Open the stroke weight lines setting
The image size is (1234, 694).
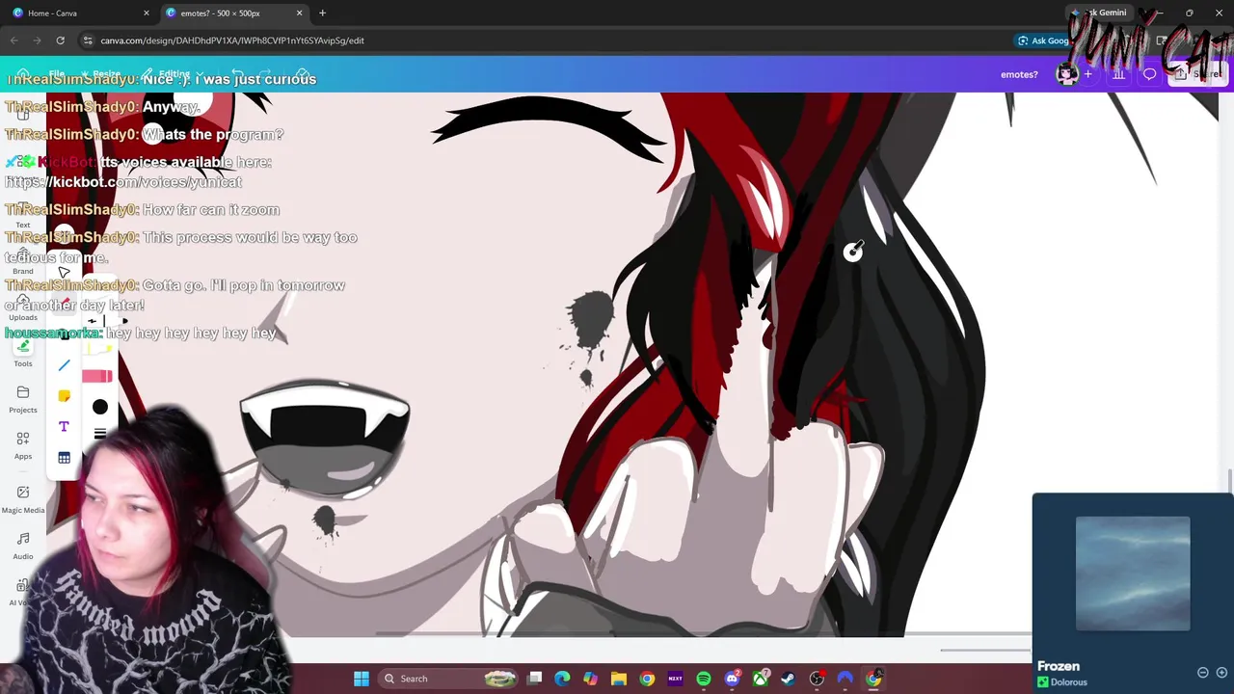[x=100, y=434]
